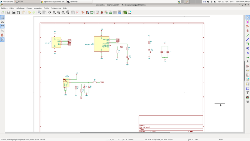Select the Place text 'T' tool

pyautogui.click(x=247, y=93)
